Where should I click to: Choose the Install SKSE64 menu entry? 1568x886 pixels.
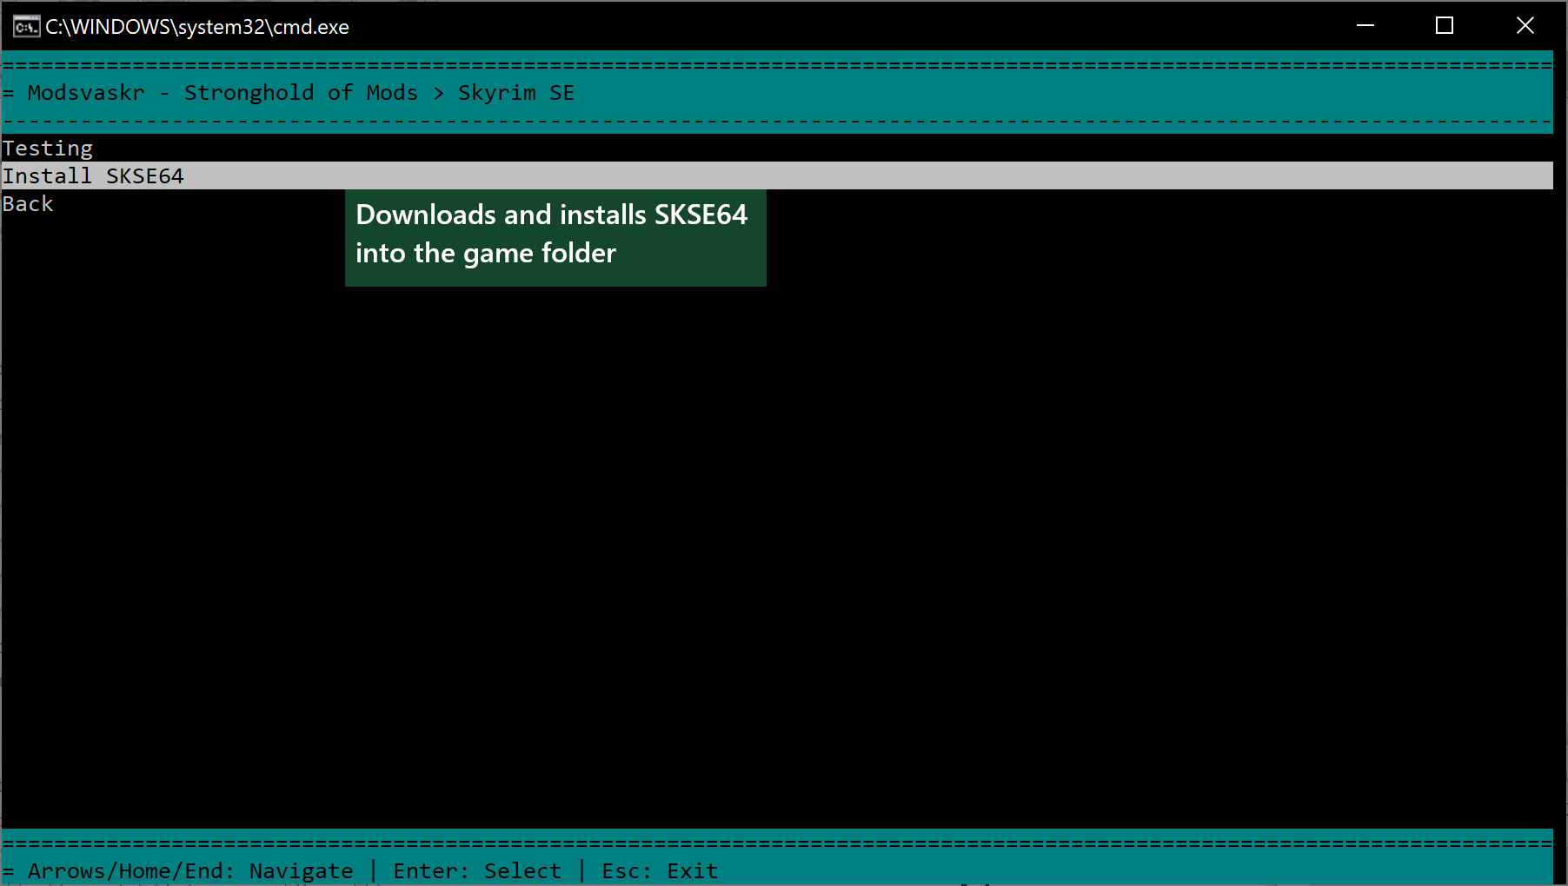pos(777,175)
